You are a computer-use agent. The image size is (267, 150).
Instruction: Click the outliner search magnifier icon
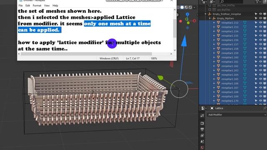point(222,2)
